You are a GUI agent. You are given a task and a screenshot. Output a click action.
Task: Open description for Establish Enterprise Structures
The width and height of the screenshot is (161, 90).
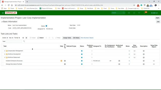[144, 61]
